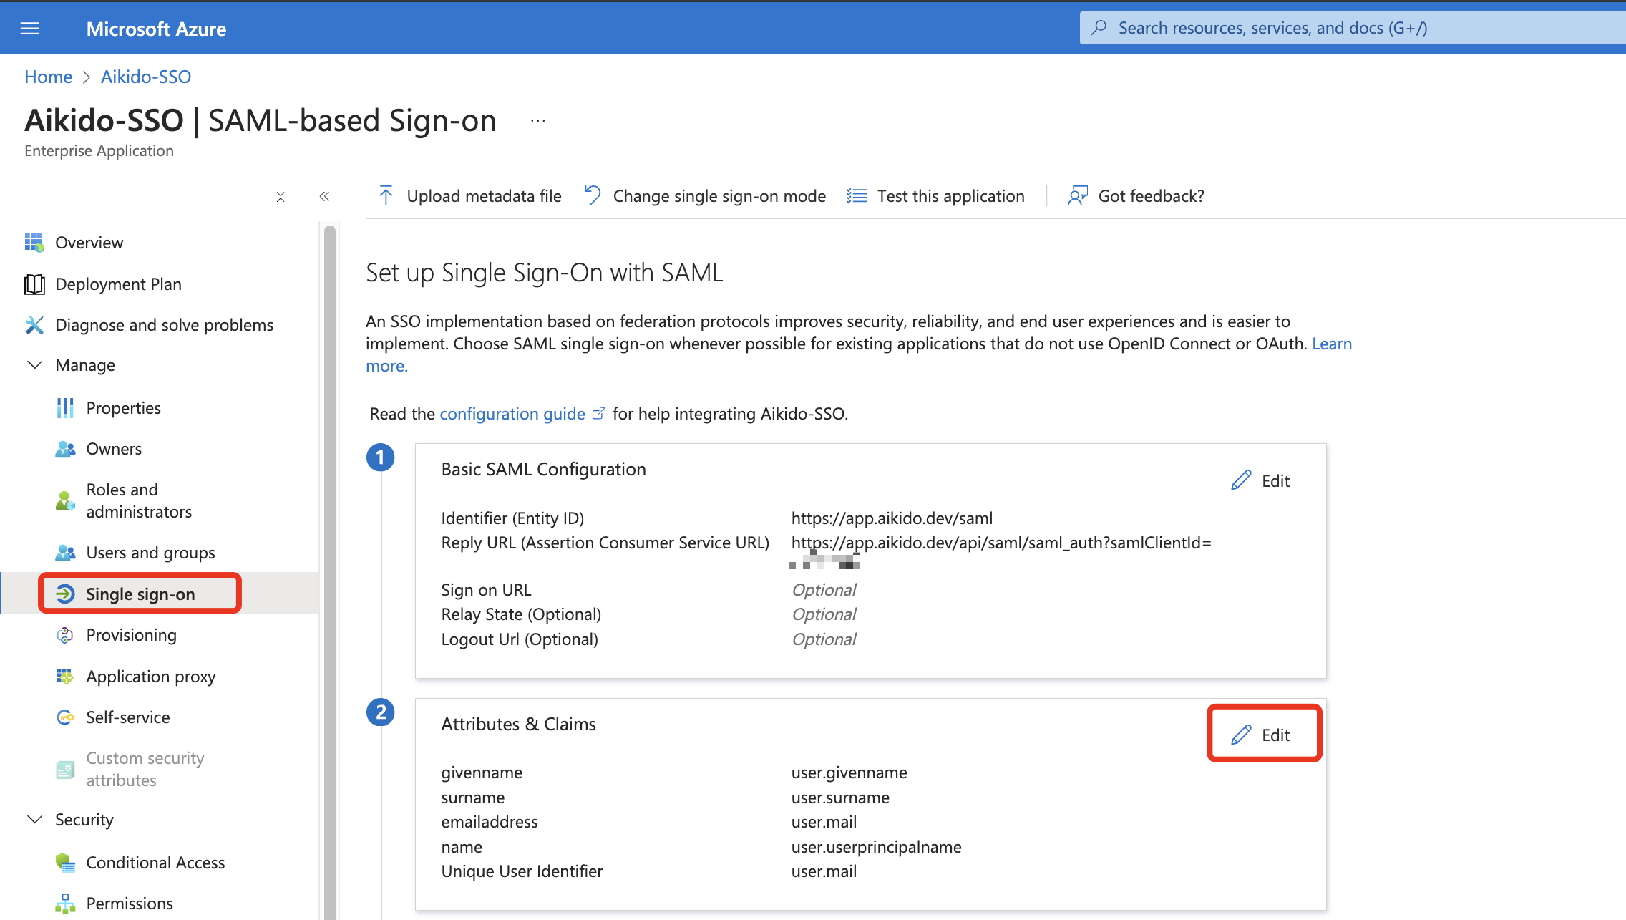This screenshot has width=1626, height=920.
Task: Click the Diagnose and solve problems wrench icon
Action: click(x=34, y=325)
